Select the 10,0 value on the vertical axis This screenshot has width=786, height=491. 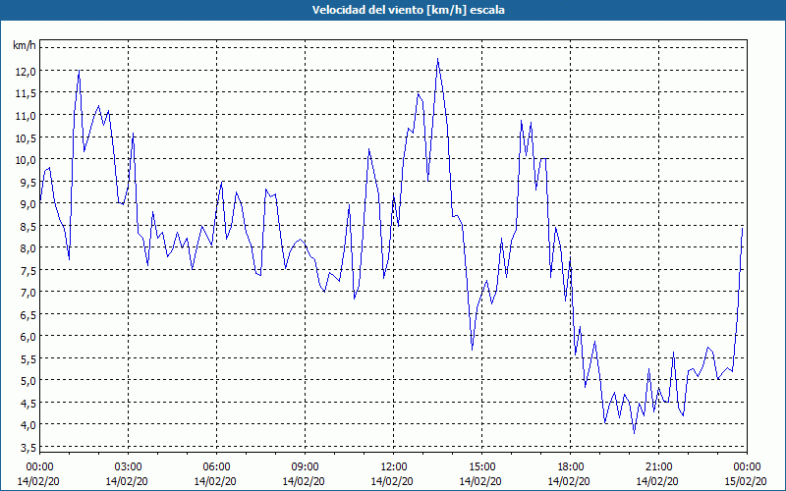pos(26,160)
